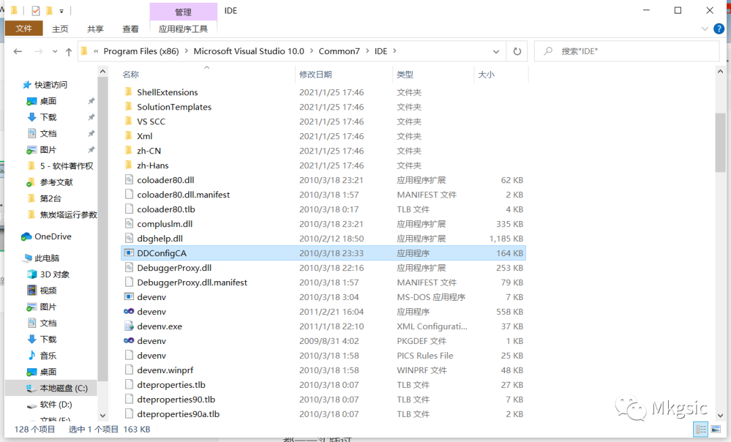The width and height of the screenshot is (731, 442).
Task: Open Quick access (快速访问) in sidebar
Action: 51,84
